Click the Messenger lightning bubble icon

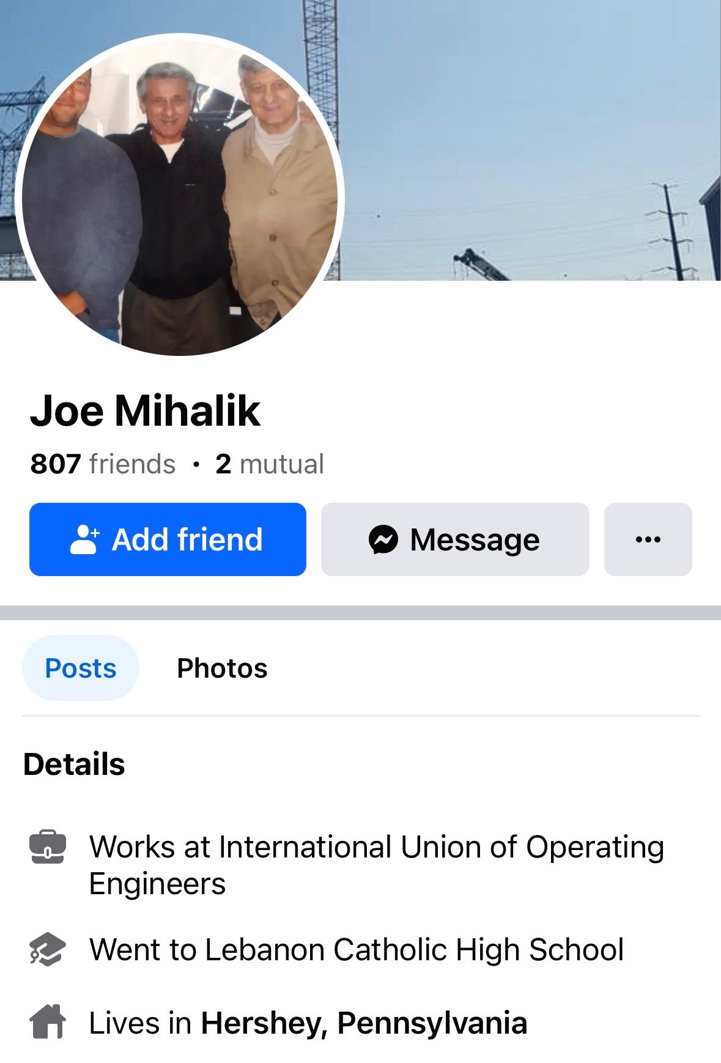(x=383, y=539)
